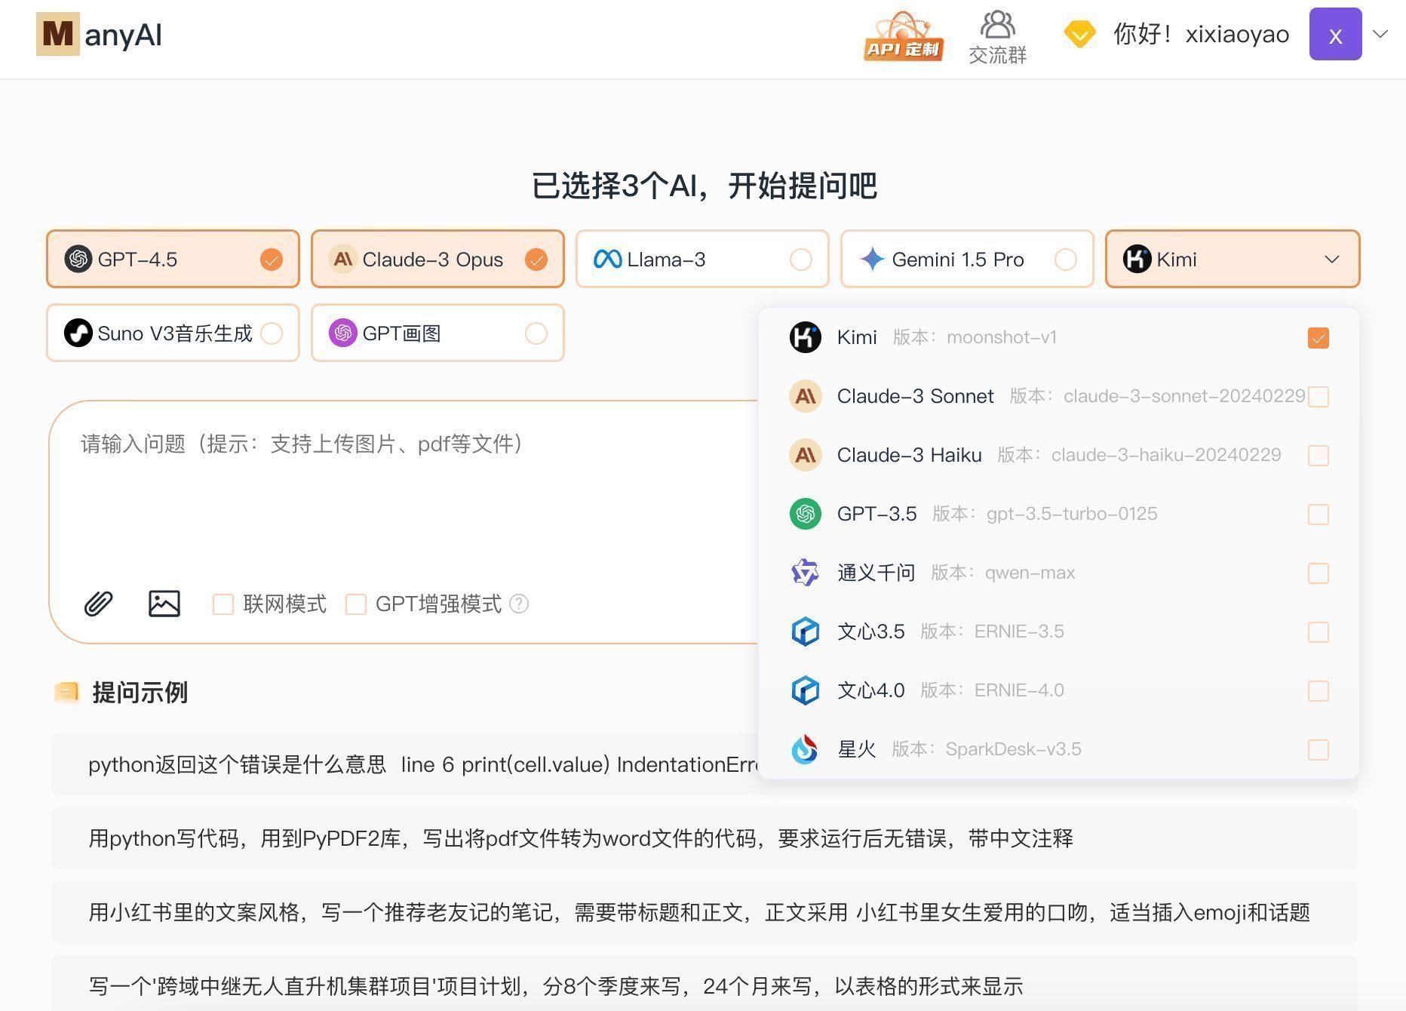
Task: Expand the user account menu chevron
Action: coord(1380,34)
